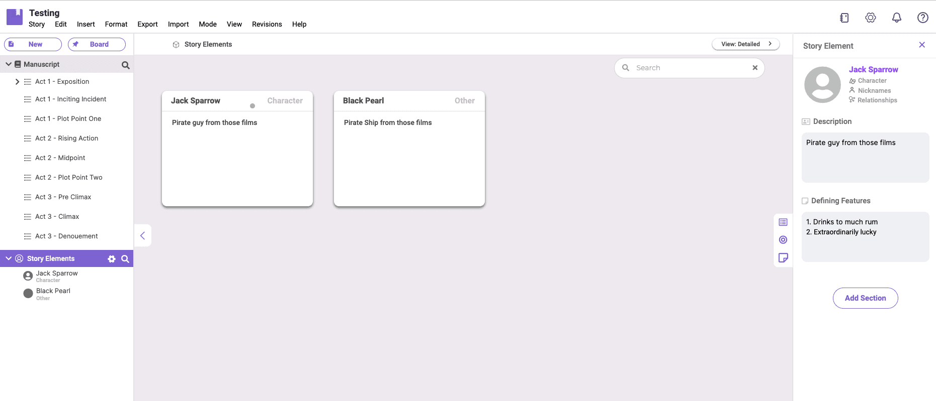Click the Defining Features text box
The image size is (936, 401).
(866, 237)
